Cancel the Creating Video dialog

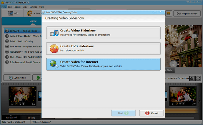152,113
